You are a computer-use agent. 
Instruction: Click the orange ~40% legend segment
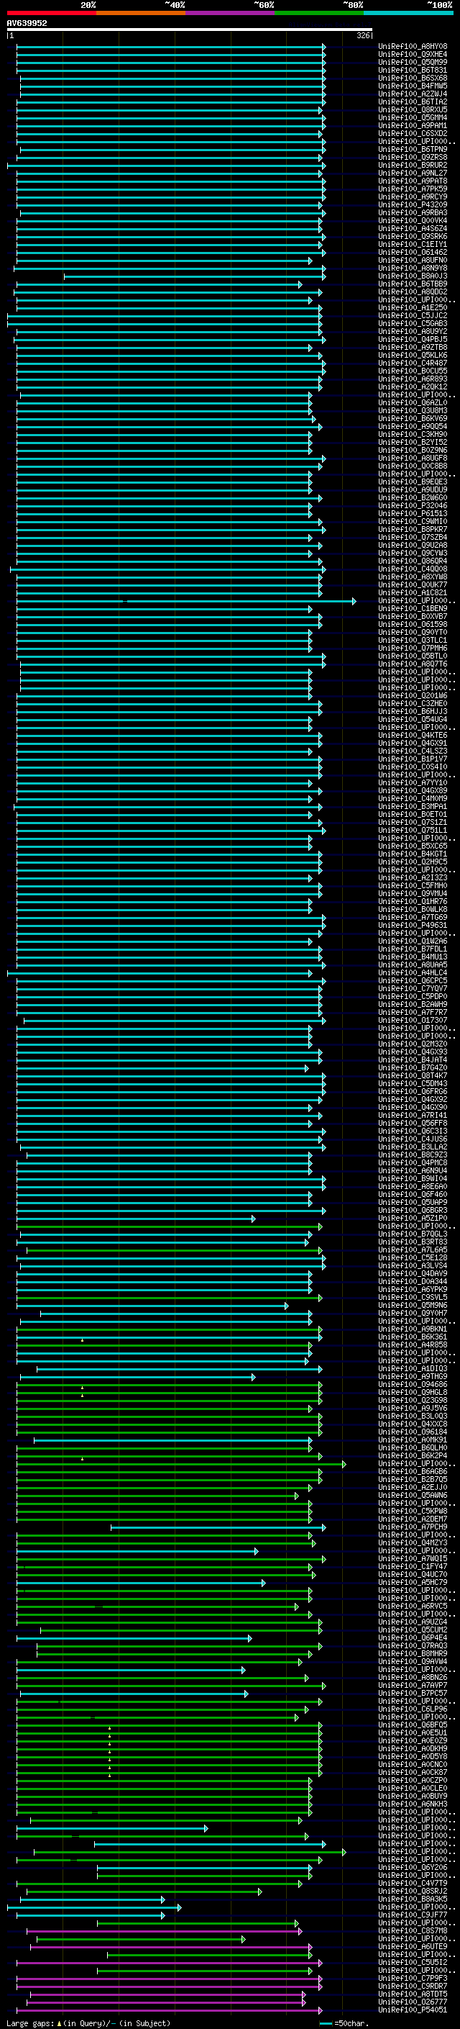[x=141, y=13]
